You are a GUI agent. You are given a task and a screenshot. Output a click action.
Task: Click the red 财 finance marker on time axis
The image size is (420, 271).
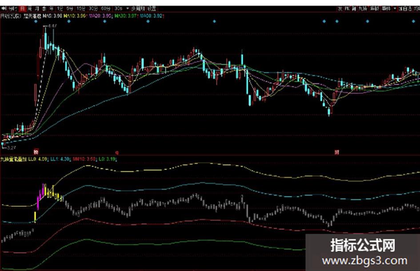point(337,152)
